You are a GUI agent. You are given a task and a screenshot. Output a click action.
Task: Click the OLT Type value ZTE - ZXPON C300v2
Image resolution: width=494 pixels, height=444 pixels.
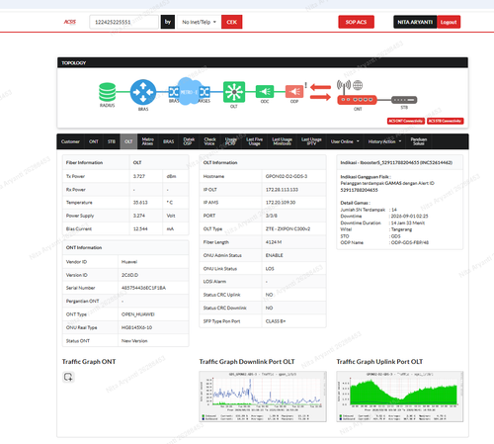pos(288,228)
